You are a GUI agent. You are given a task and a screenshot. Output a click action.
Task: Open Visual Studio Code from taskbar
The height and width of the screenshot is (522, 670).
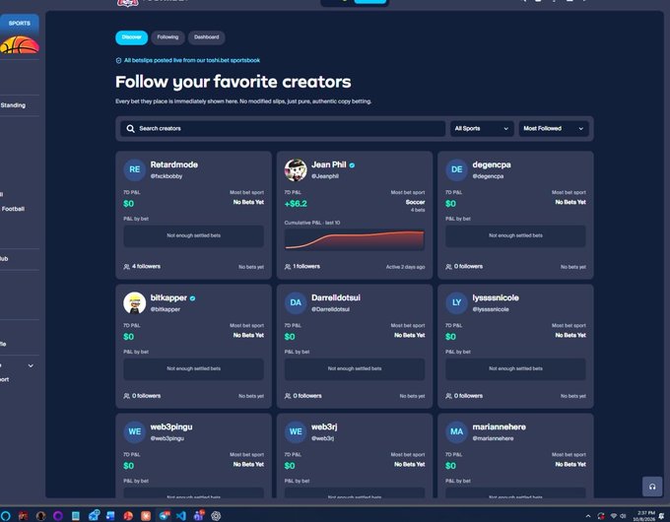click(x=181, y=515)
